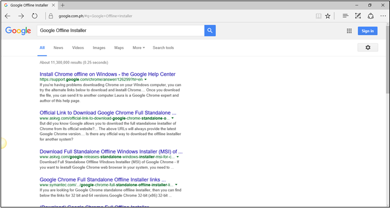Expand arrow beside askvg google-releases URL

178,157
